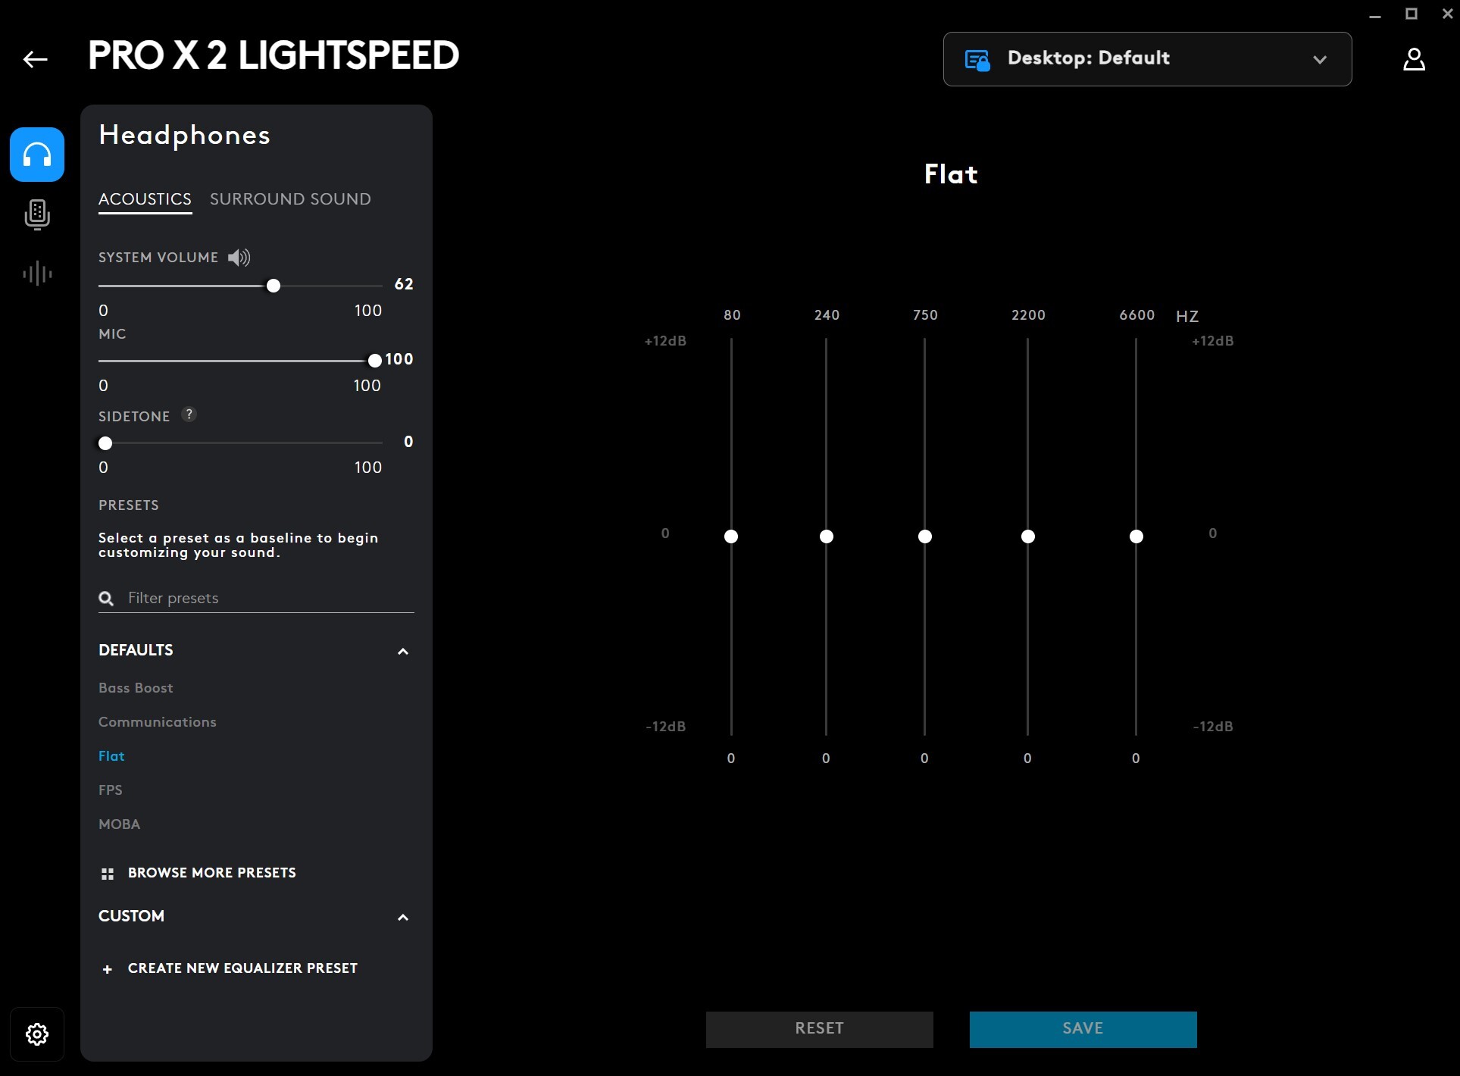Click the Filter presets search field
Image resolution: width=1460 pixels, height=1076 pixels.
pyautogui.click(x=256, y=599)
